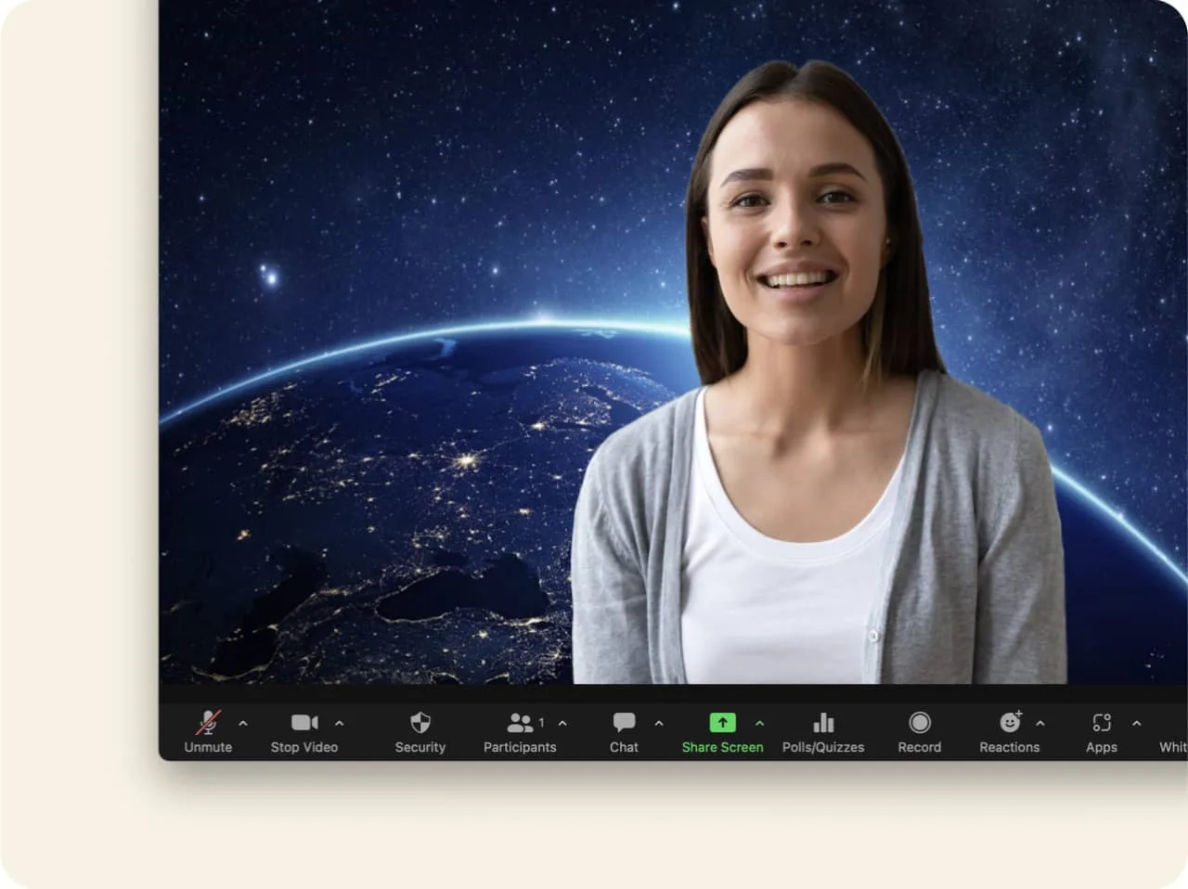Click the green Share Screen icon
Viewport: 1188px width, 889px height.
tap(722, 722)
